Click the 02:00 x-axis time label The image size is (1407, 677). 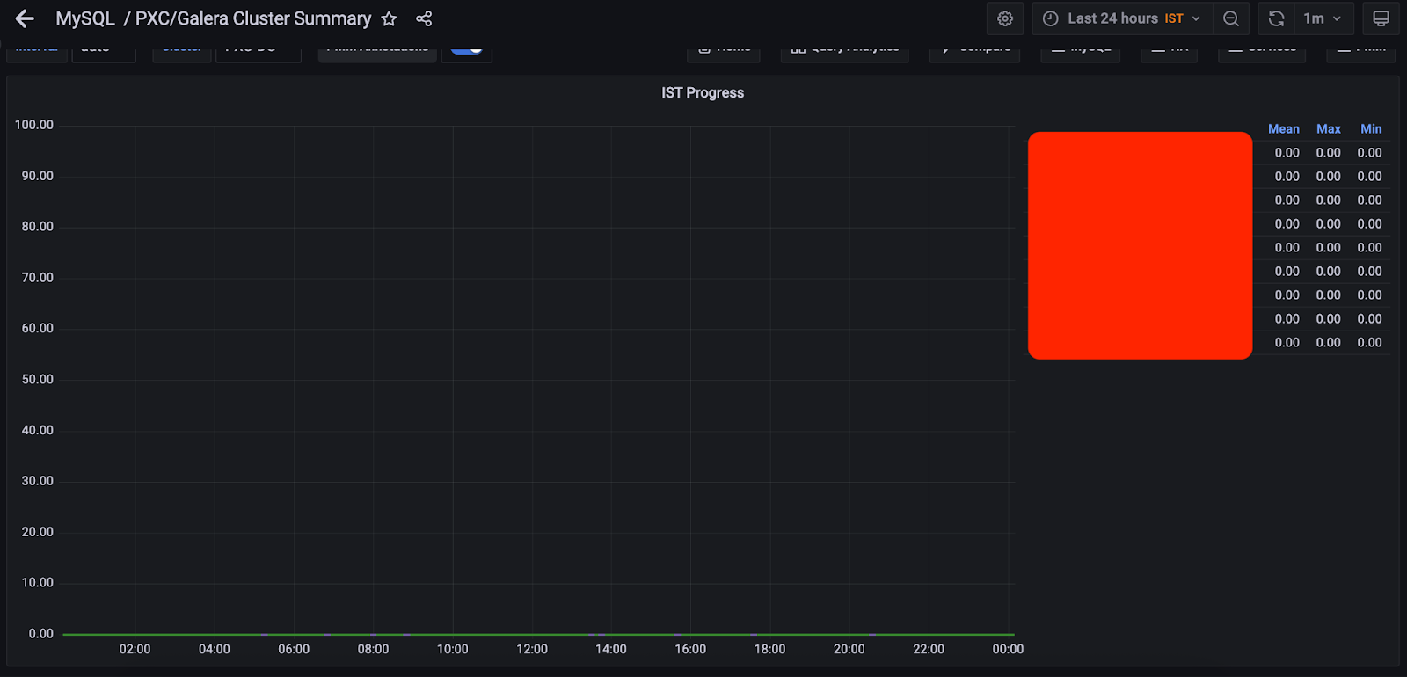(x=135, y=649)
